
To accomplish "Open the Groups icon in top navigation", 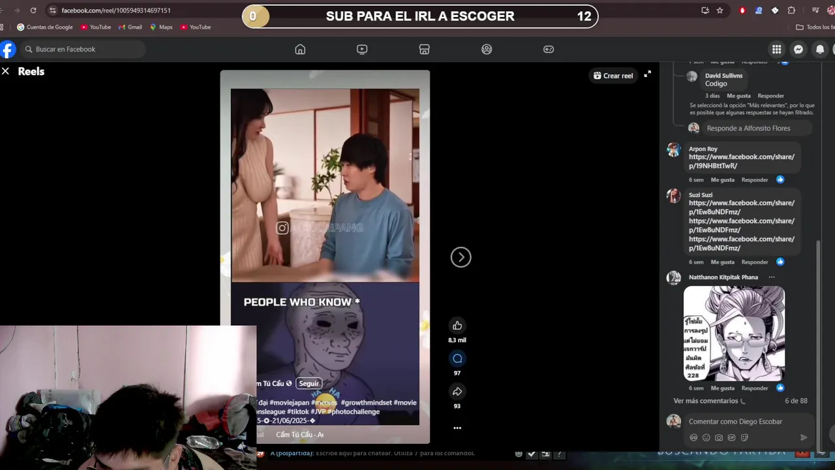I will coord(487,49).
